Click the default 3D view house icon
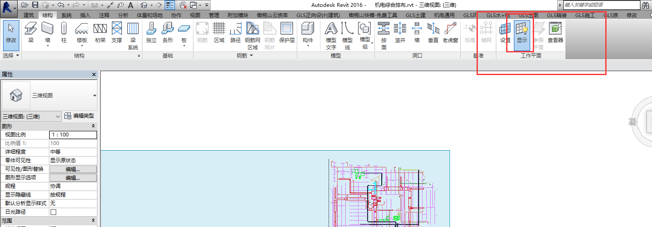652x227 pixels. tap(144, 5)
